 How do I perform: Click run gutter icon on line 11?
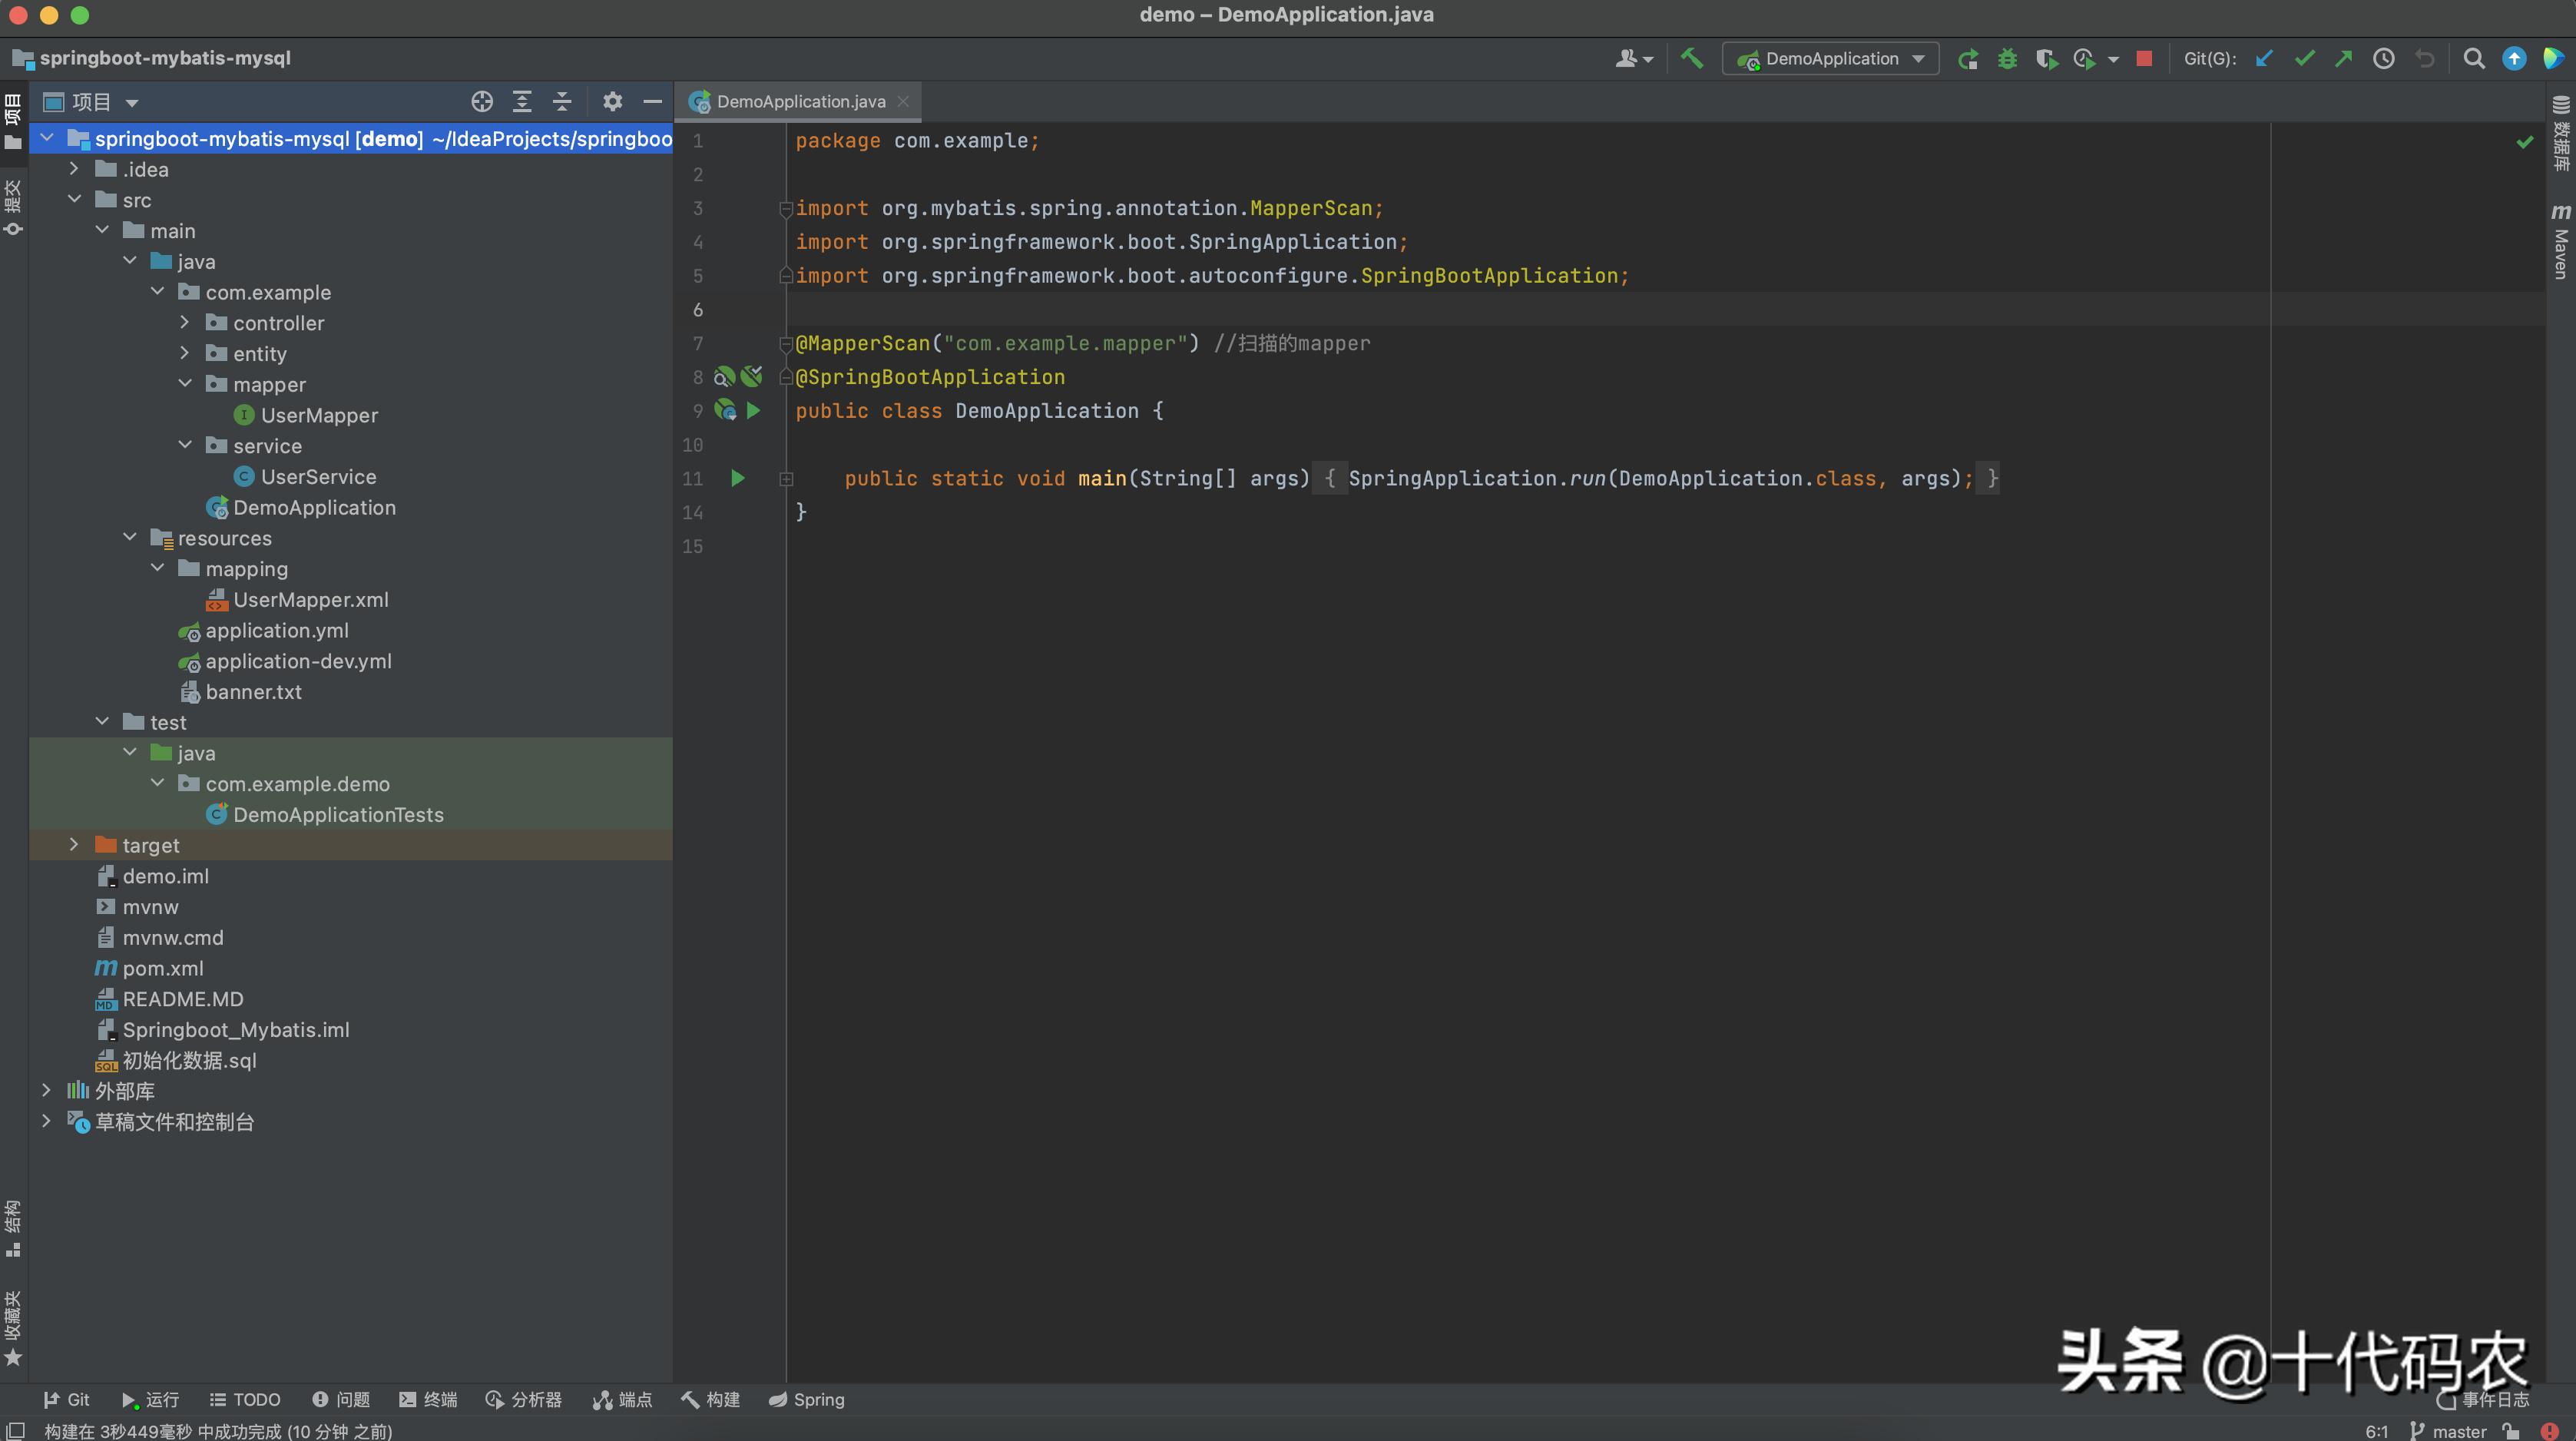(737, 478)
